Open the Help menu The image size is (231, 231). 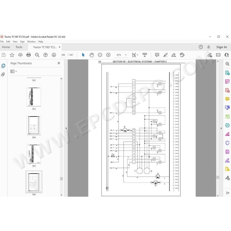pyautogui.click(x=41, y=42)
